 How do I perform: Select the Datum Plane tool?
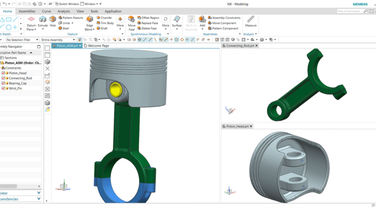(x=31, y=23)
